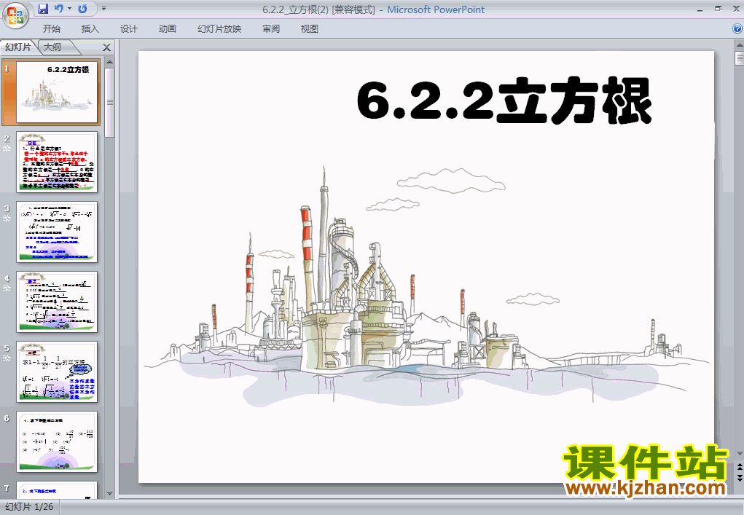The image size is (744, 515).
Task: Open the 幻灯片放映 ribbon tab
Action: click(219, 29)
